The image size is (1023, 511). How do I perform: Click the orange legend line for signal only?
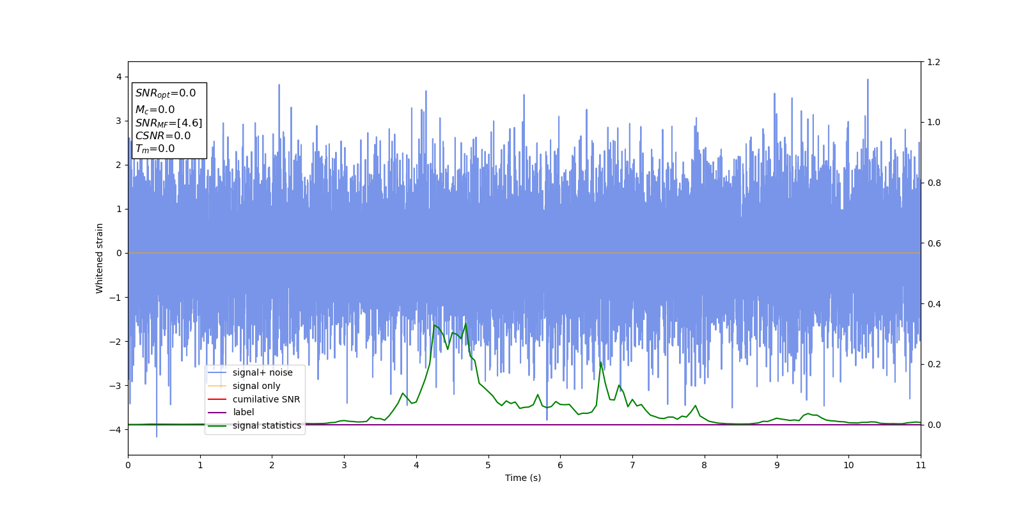click(217, 386)
